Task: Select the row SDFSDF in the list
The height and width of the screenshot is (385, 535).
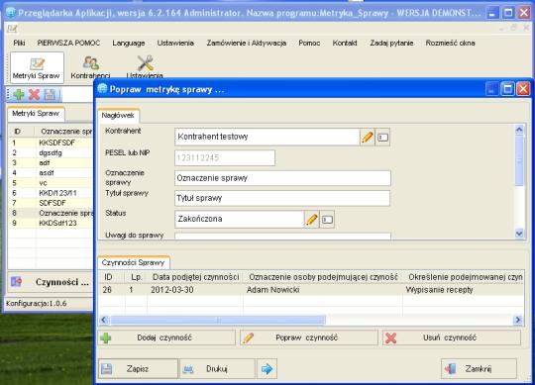Action: pos(51,203)
